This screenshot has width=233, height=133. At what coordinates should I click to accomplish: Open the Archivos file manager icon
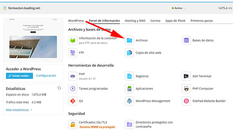coord(129,40)
